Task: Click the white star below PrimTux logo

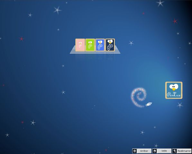Action: click(180, 105)
